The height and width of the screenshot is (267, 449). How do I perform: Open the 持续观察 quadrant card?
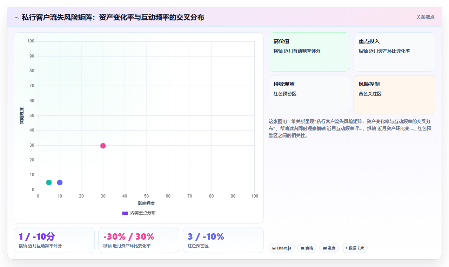[309, 95]
